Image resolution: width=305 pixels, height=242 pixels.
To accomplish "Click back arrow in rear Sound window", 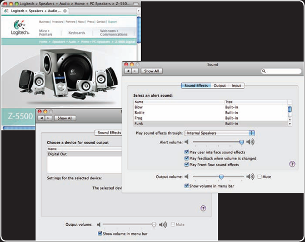I will (42, 118).
